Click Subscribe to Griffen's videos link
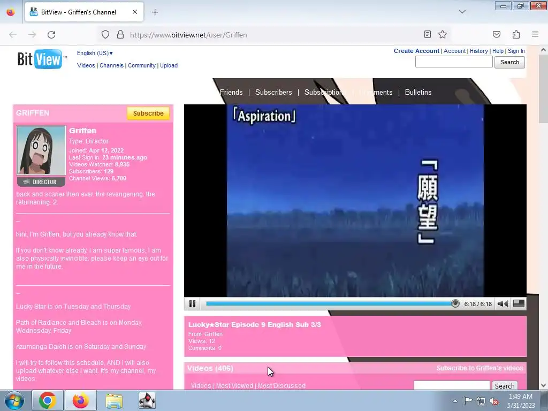This screenshot has width=548, height=411. (x=479, y=368)
